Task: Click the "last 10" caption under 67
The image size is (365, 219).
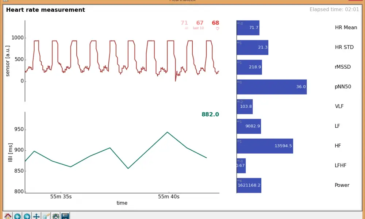Action: (x=198, y=28)
